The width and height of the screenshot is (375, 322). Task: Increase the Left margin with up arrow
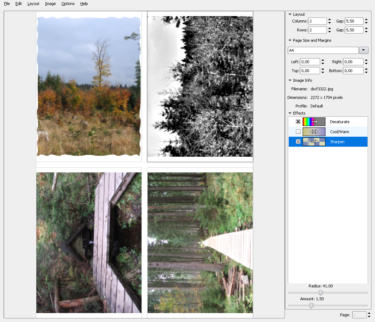point(323,60)
